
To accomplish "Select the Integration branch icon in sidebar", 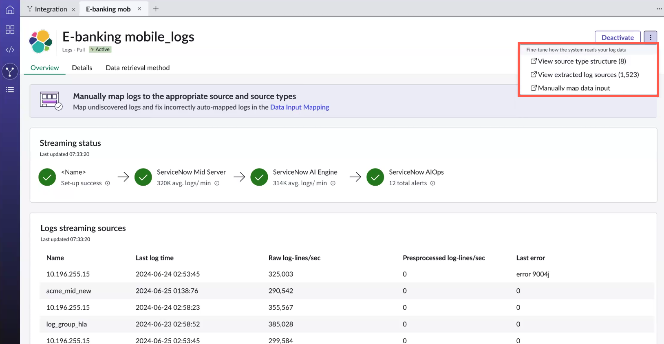I will click(10, 72).
